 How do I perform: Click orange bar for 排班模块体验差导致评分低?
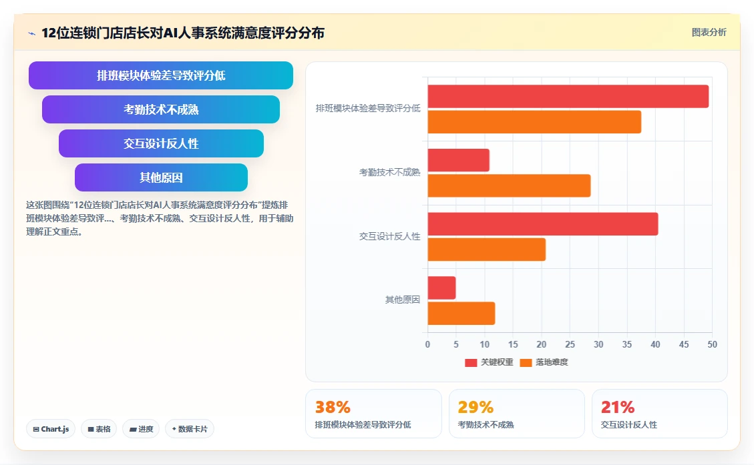click(x=534, y=122)
